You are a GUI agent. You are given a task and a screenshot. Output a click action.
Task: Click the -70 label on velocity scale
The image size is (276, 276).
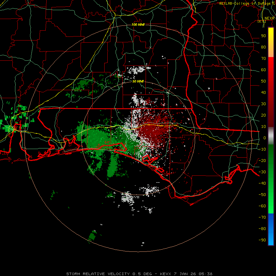coord(262,217)
